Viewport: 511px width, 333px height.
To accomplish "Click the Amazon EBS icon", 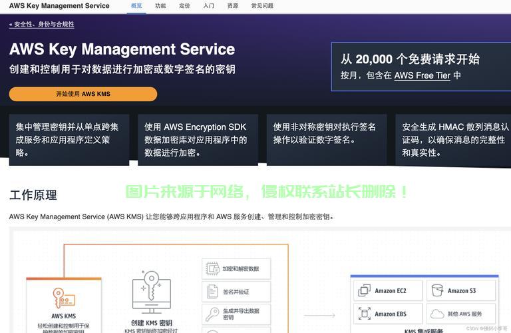I will 364,313.
